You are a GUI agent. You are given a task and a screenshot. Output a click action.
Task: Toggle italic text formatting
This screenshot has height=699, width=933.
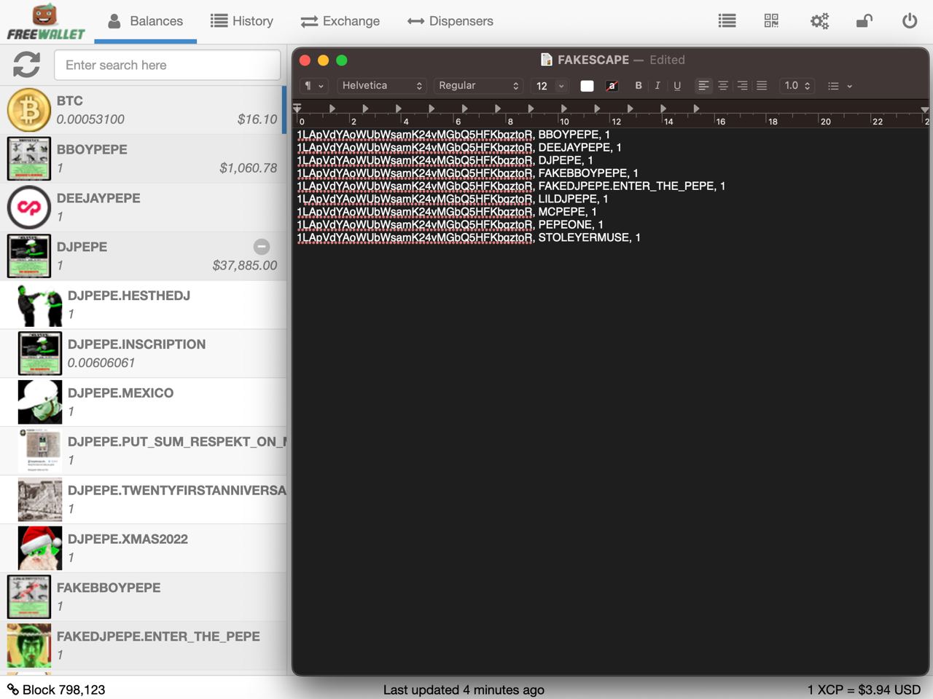point(657,86)
